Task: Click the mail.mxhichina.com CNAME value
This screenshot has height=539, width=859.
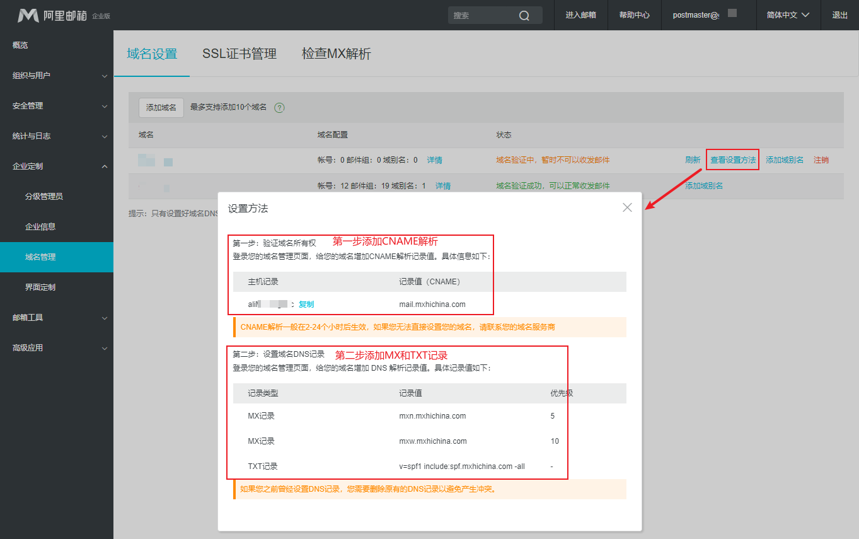Action: click(x=432, y=304)
